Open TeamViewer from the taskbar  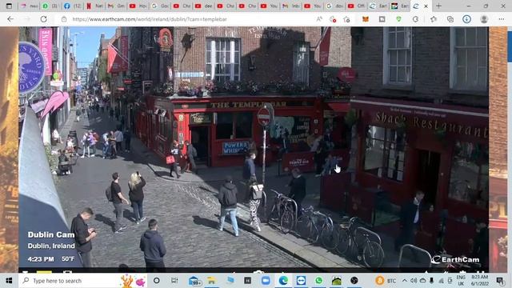pyautogui.click(x=301, y=281)
